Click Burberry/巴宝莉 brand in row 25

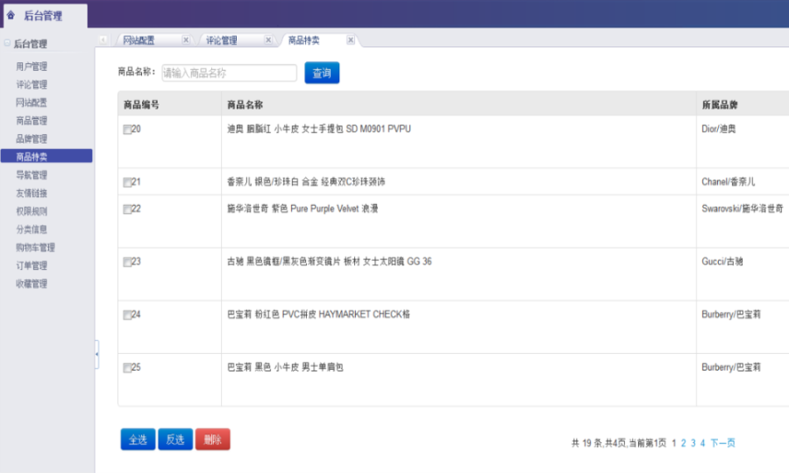tap(731, 367)
